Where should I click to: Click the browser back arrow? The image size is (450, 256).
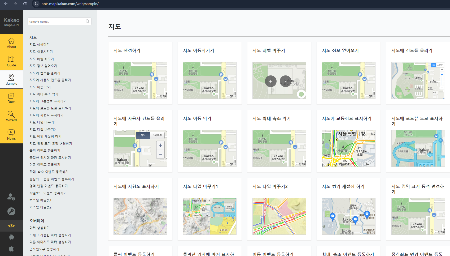pyautogui.click(x=6, y=4)
